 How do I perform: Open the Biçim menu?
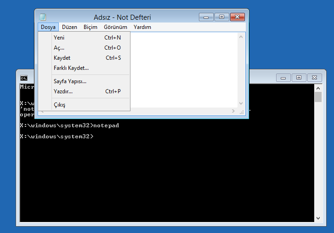(x=91, y=27)
